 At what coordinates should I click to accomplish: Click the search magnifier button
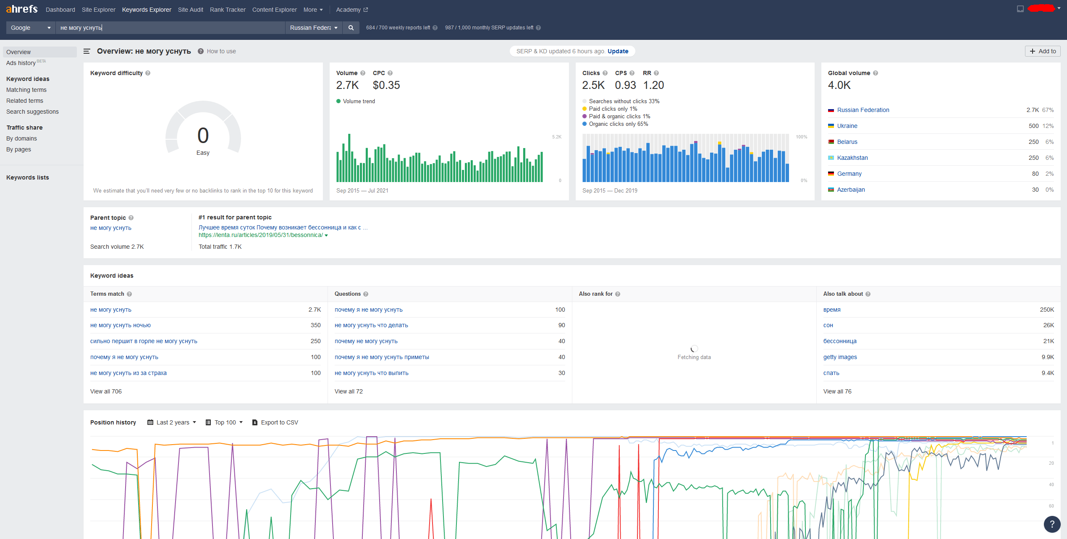(351, 28)
